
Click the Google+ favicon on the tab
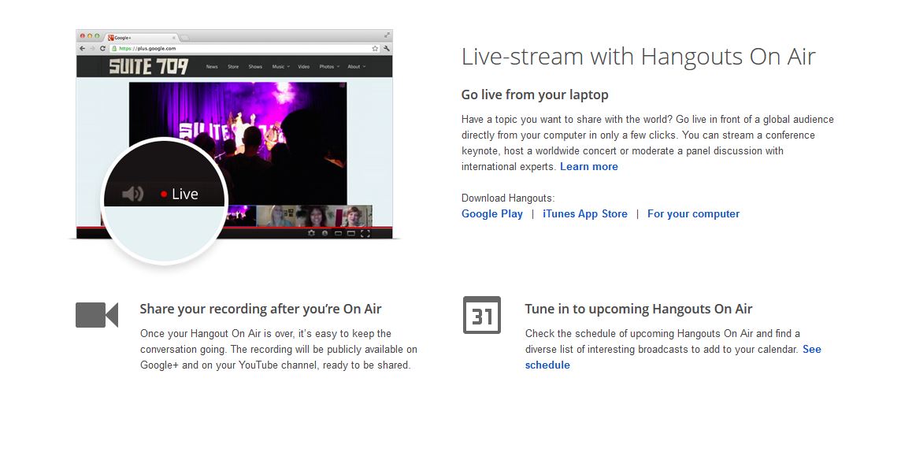(112, 37)
